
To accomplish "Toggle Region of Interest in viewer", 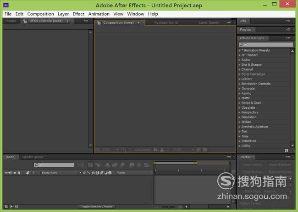I will (x=199, y=150).
